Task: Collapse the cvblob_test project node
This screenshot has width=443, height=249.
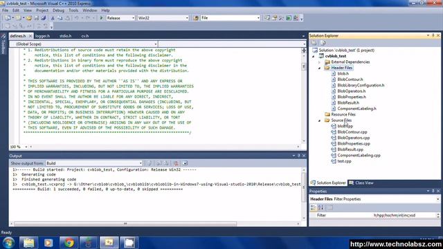Action: 314,56
